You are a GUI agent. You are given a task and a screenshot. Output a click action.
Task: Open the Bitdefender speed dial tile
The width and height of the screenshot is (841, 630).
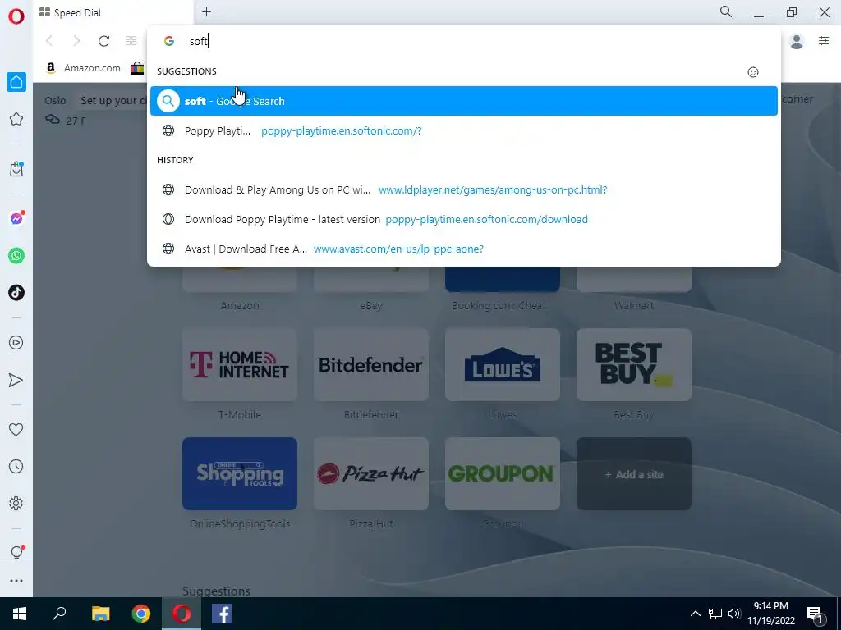371,365
